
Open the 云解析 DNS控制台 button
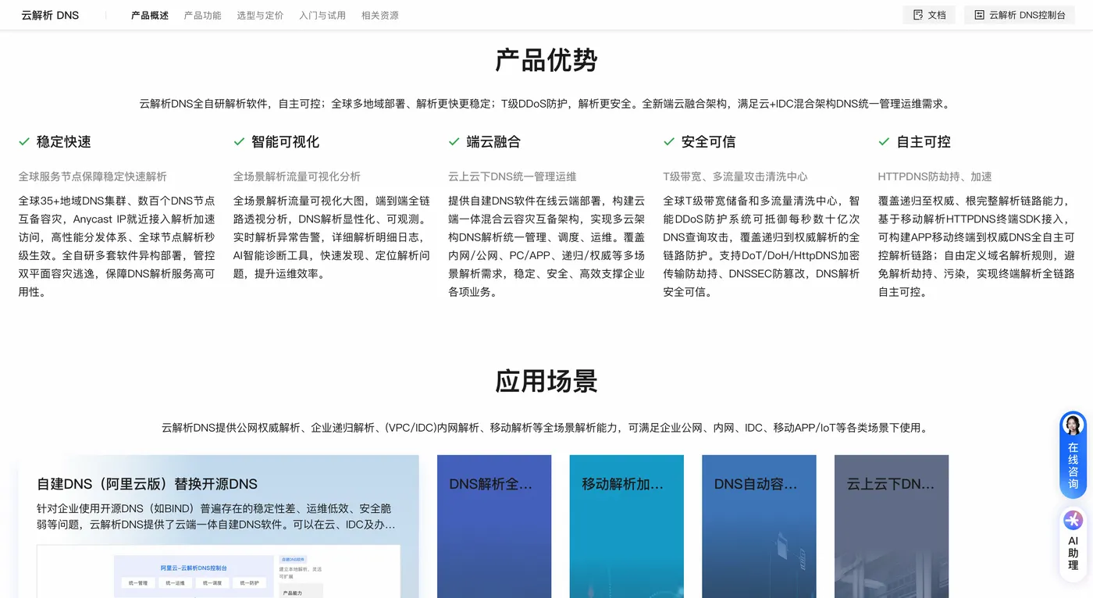pyautogui.click(x=1020, y=15)
